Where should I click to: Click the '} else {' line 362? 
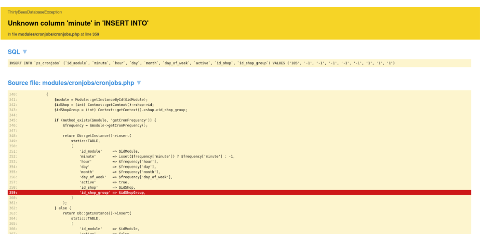(63, 208)
